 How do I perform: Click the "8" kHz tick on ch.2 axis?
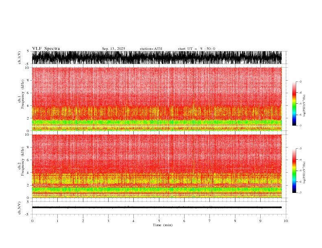[28, 148]
